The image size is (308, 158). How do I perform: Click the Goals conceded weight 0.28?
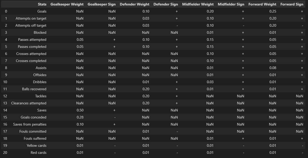[80, 117]
